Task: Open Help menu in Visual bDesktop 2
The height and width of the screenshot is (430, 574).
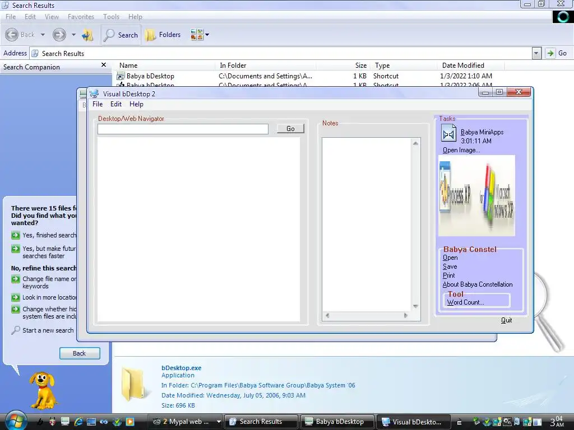Action: pyautogui.click(x=136, y=104)
